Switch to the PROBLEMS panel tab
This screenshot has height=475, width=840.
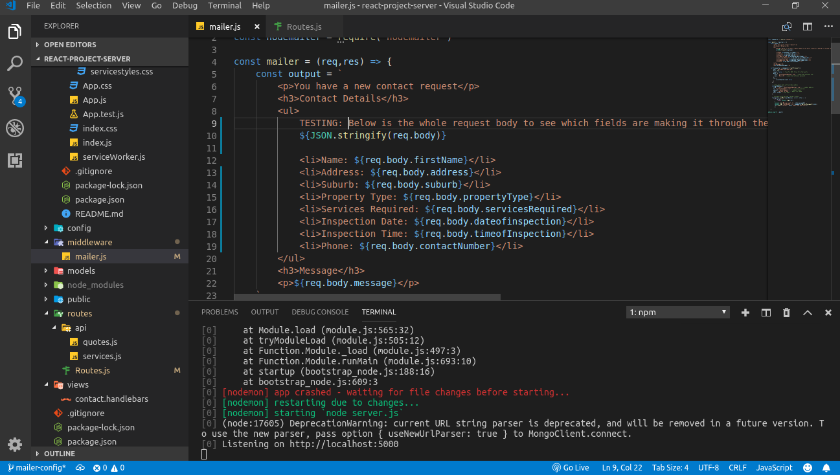[x=220, y=312]
